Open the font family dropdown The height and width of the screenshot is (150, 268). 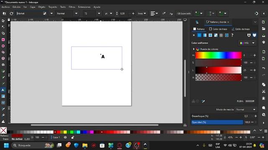coord(52,13)
